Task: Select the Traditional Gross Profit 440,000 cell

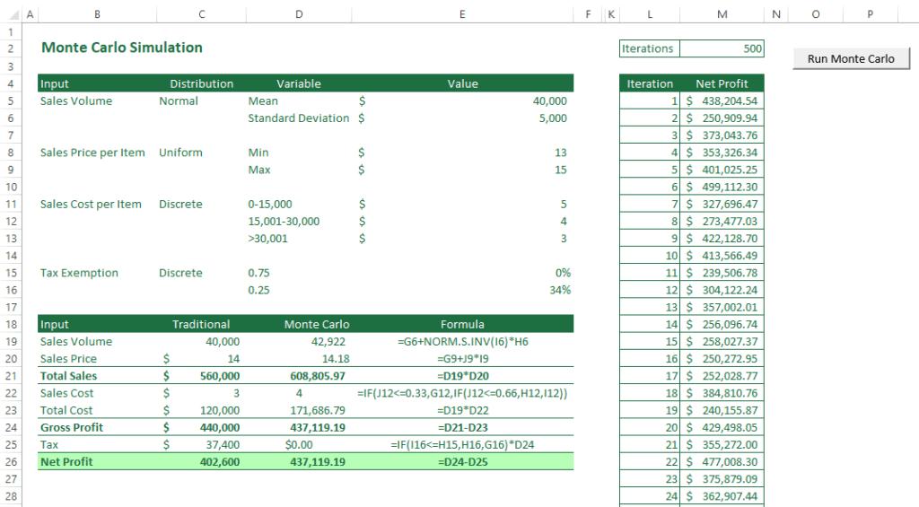Action: 202,427
